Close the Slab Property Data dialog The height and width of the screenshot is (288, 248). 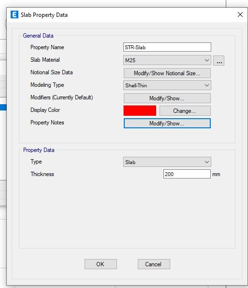point(240,14)
